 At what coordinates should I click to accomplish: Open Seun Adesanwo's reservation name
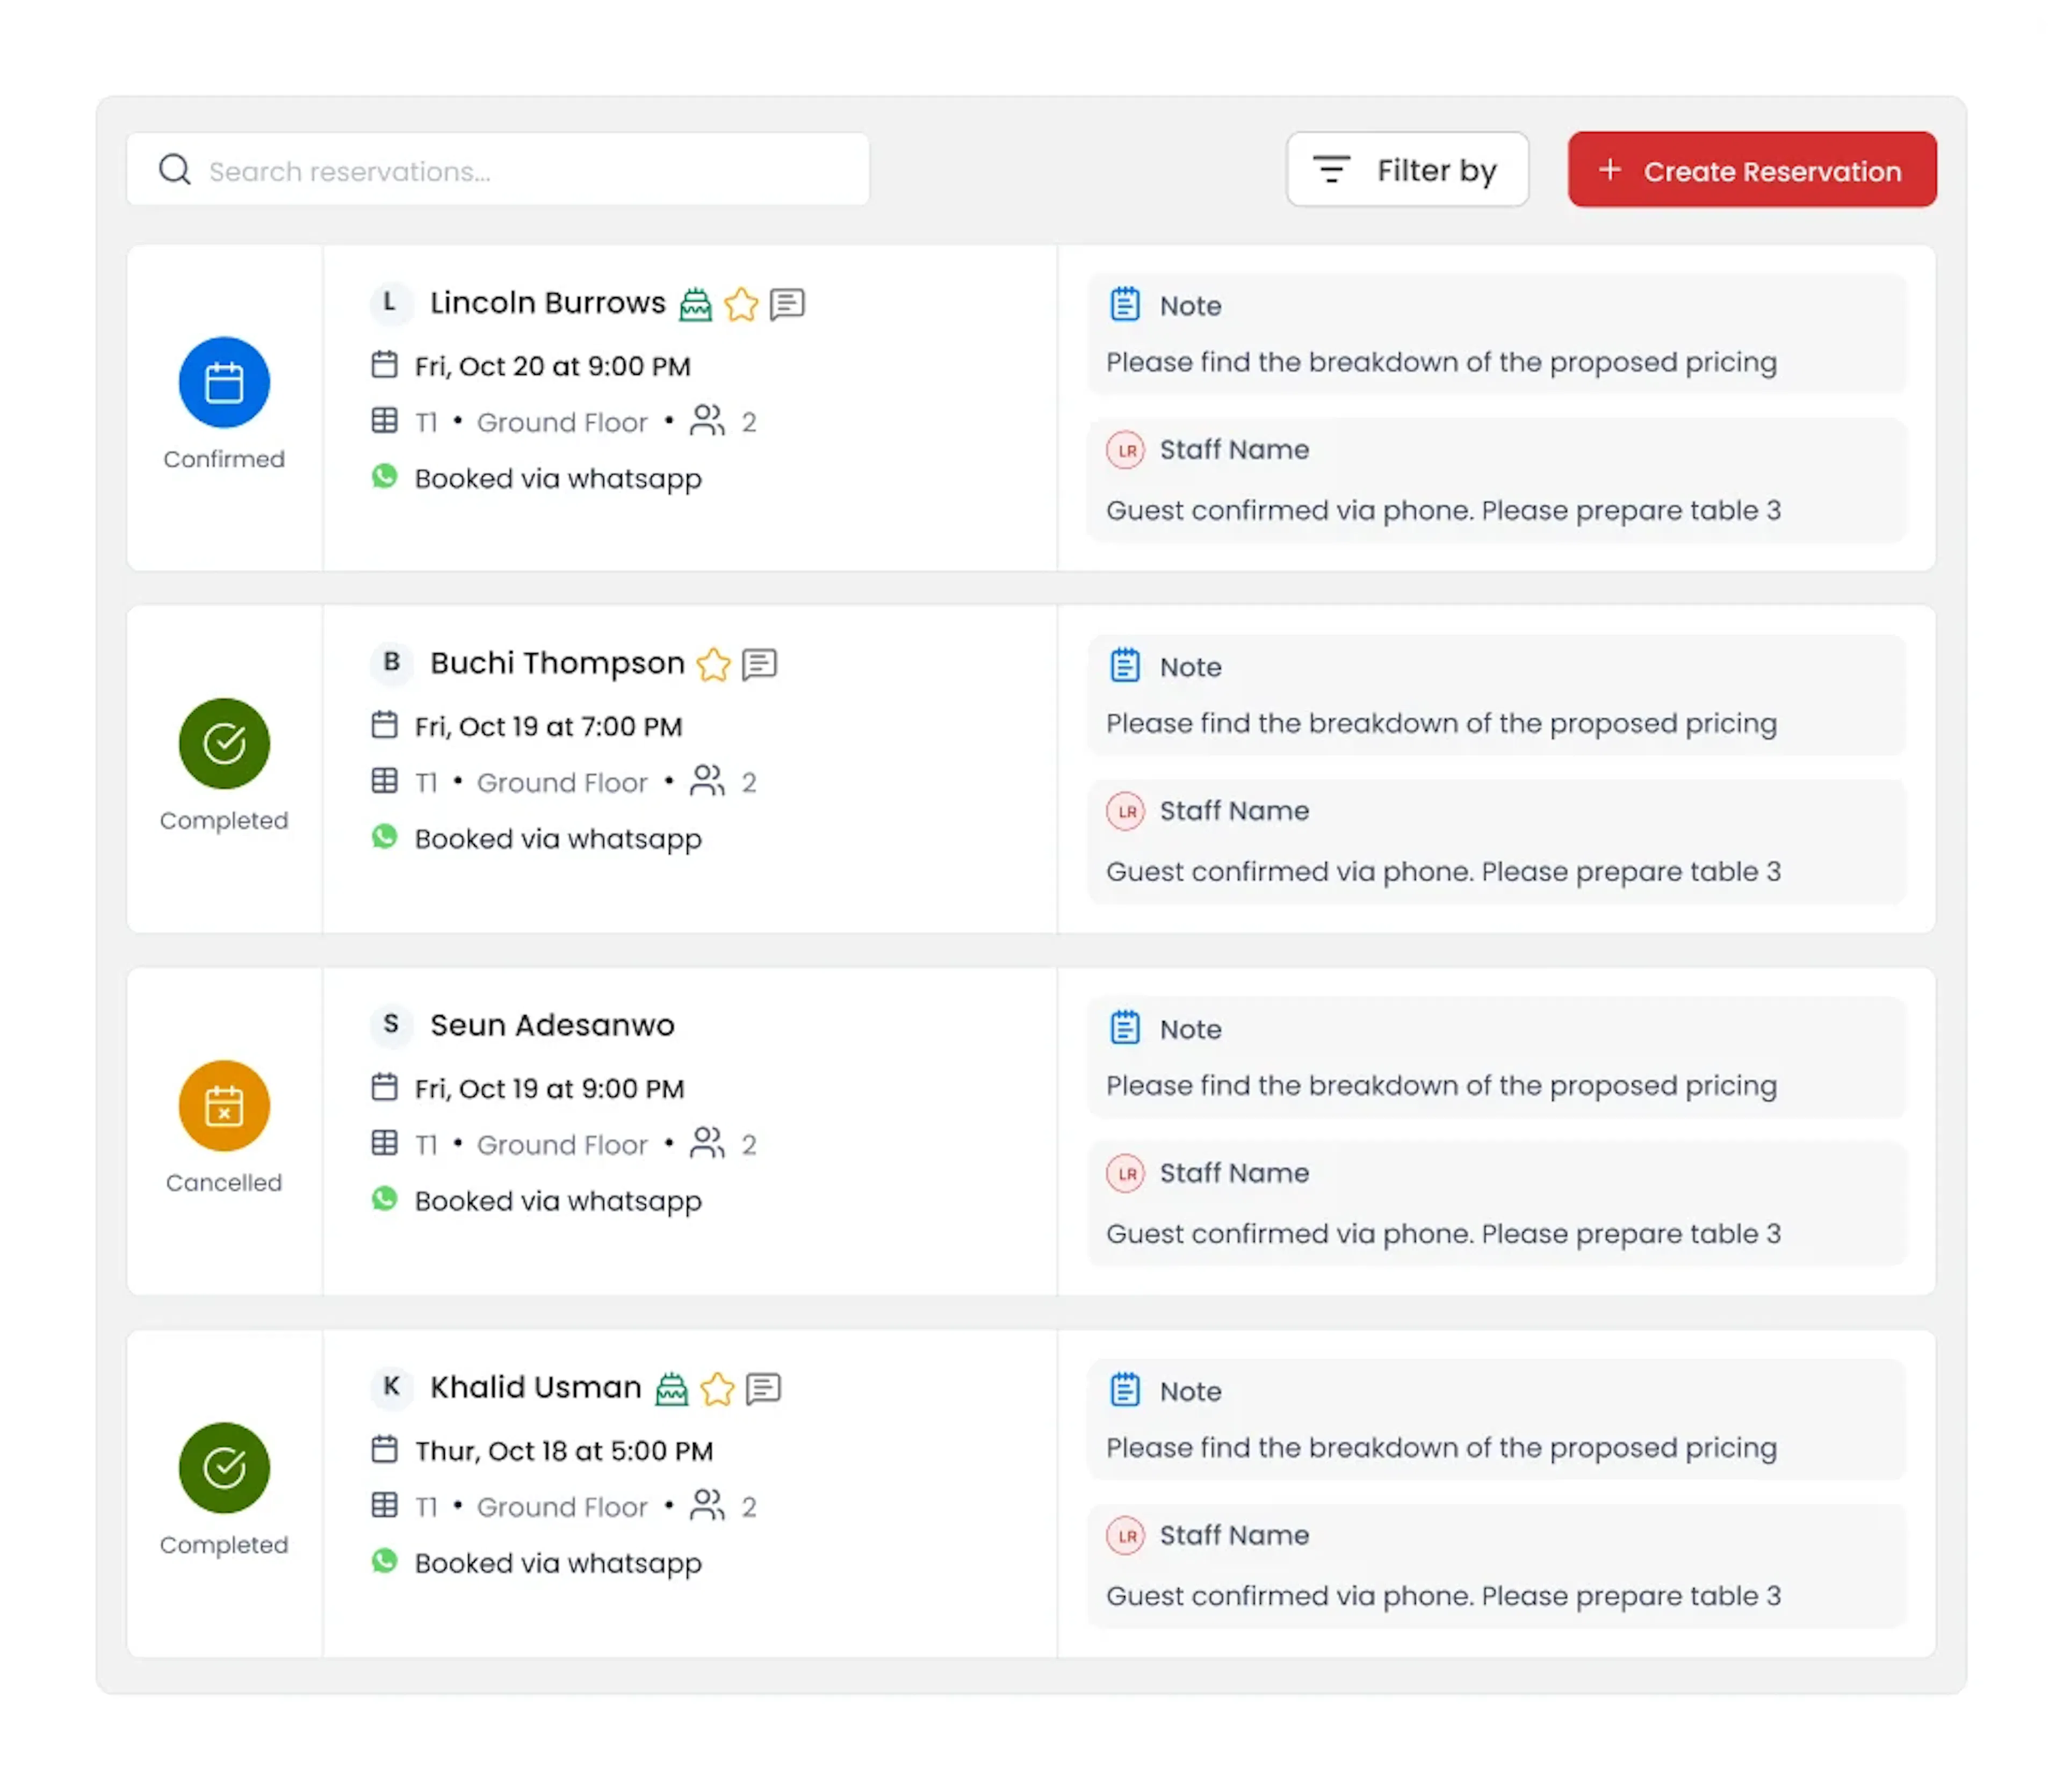point(552,1026)
